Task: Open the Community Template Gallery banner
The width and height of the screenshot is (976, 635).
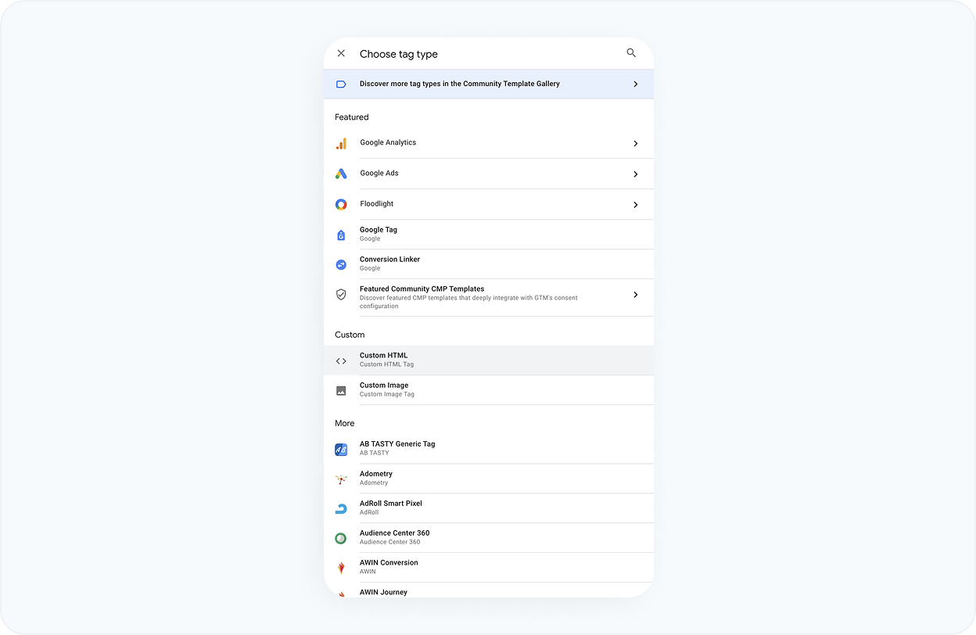Action: click(488, 84)
